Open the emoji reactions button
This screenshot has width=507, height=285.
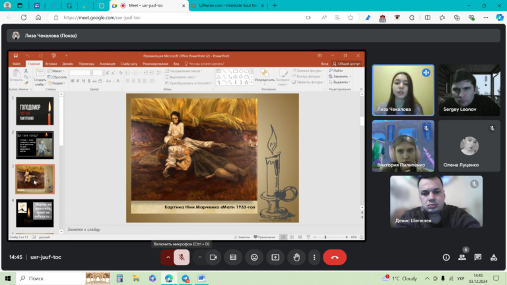coord(254,257)
